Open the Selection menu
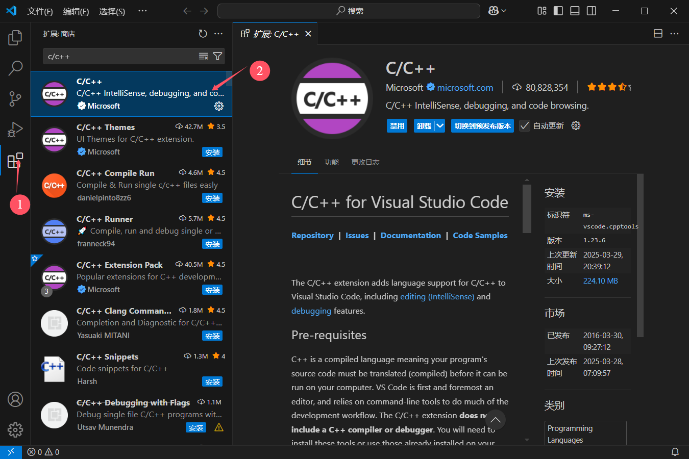Image resolution: width=689 pixels, height=459 pixels. pyautogui.click(x=112, y=11)
